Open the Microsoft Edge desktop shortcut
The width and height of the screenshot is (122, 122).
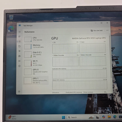(x=11, y=30)
